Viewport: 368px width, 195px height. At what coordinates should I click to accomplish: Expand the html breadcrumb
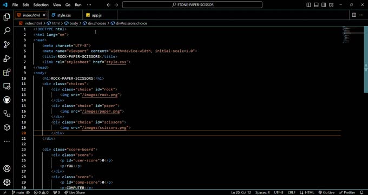click(x=53, y=23)
